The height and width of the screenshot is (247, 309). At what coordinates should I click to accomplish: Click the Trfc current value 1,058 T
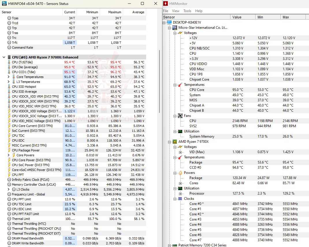[70, 42]
